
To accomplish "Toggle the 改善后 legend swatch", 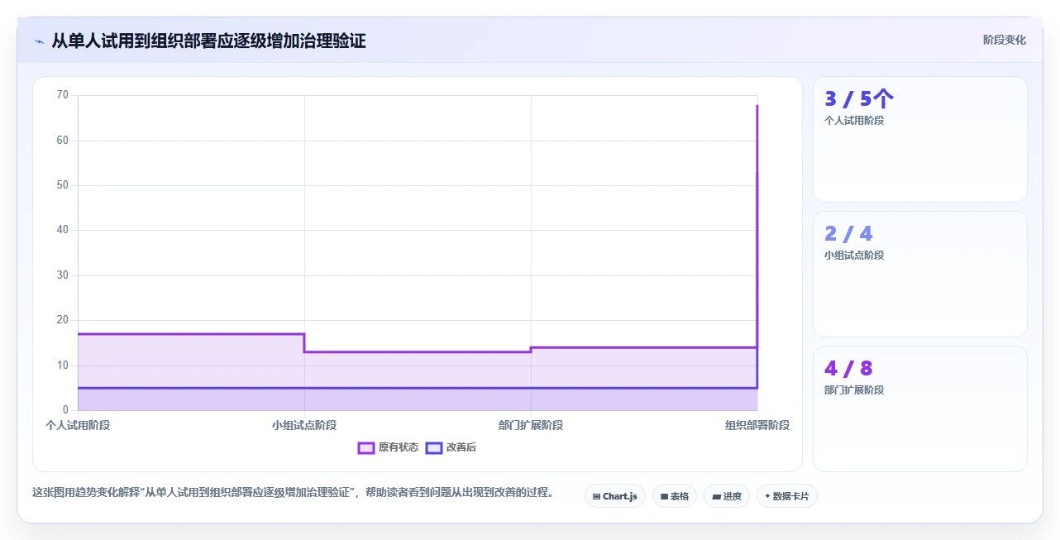I will 434,447.
